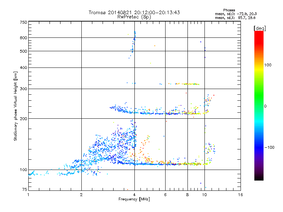This screenshot has height=212, width=283.
Task: Click the y-axis tick label '300'
Action: 23,89
